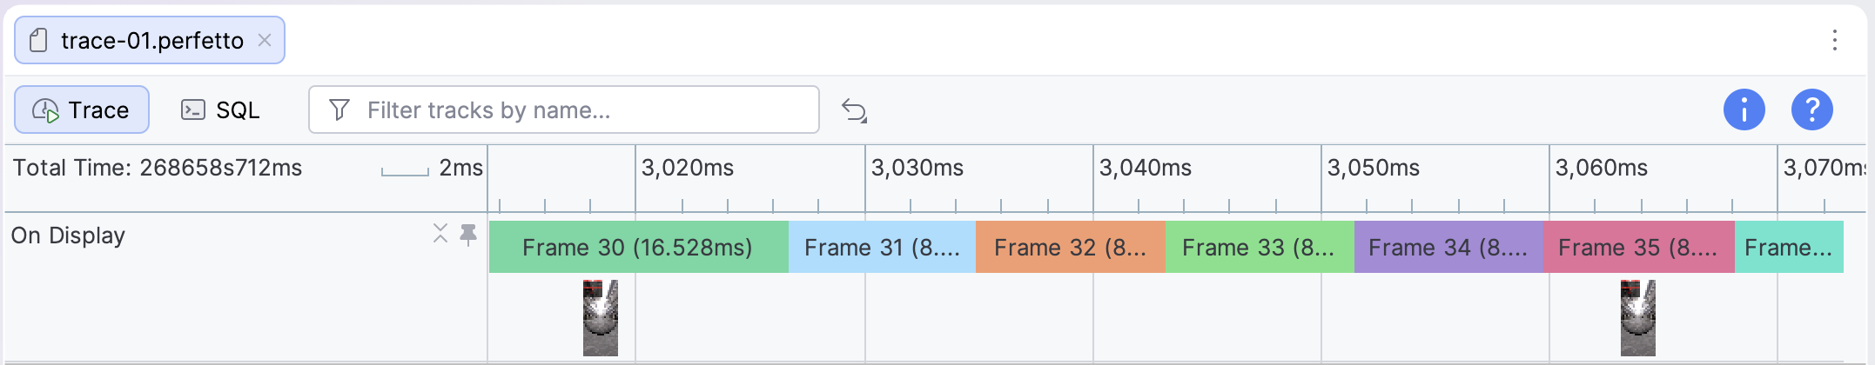Image resolution: width=1875 pixels, height=365 pixels.
Task: Select the trace-01.perfetto file tab
Action: pos(150,40)
